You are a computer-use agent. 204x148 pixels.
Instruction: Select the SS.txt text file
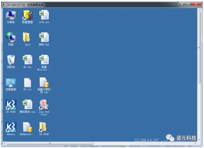[27, 84]
